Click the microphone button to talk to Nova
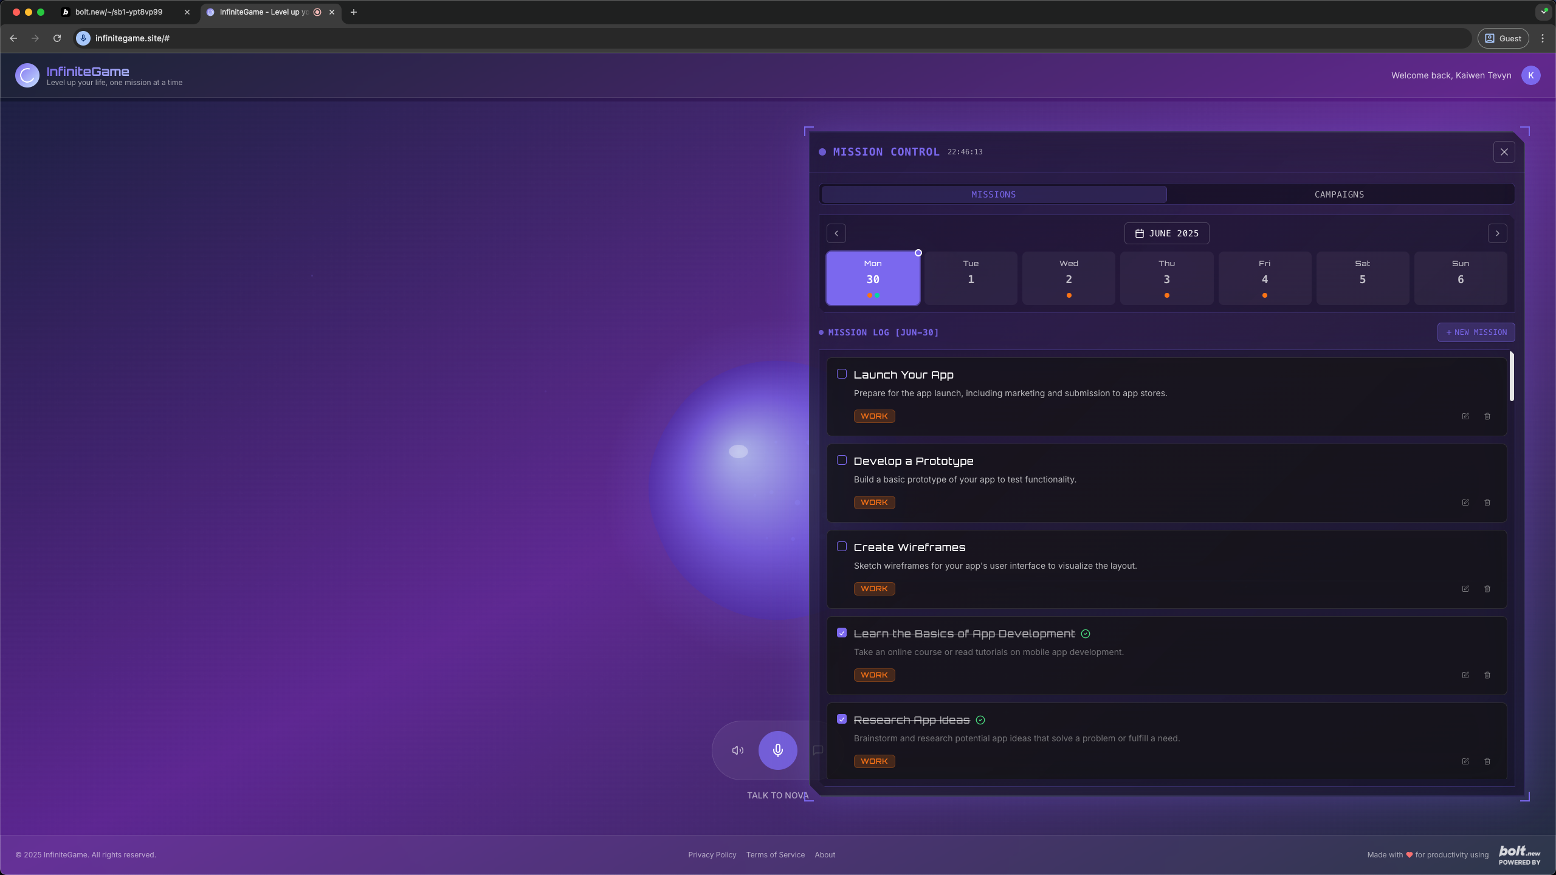1556x875 pixels. [x=777, y=750]
